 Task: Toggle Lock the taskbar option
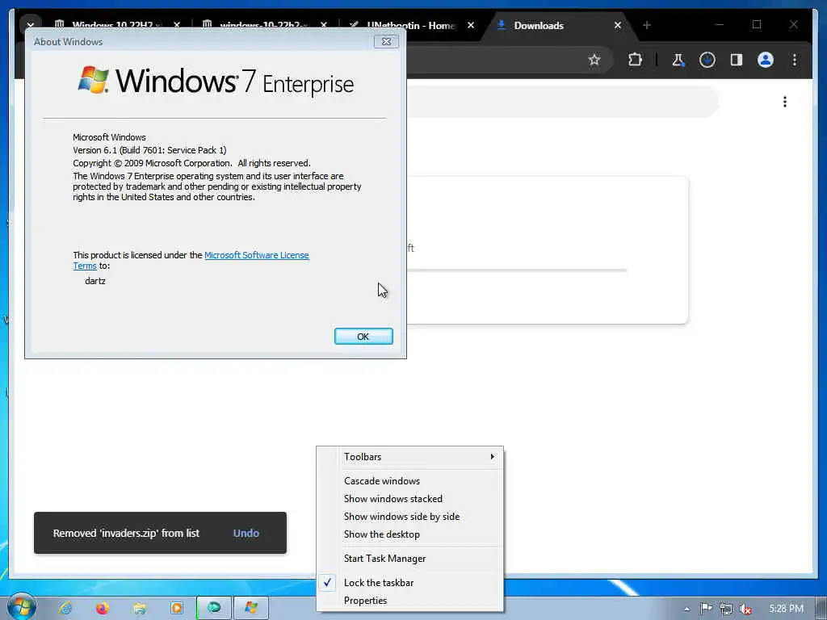coord(410,583)
